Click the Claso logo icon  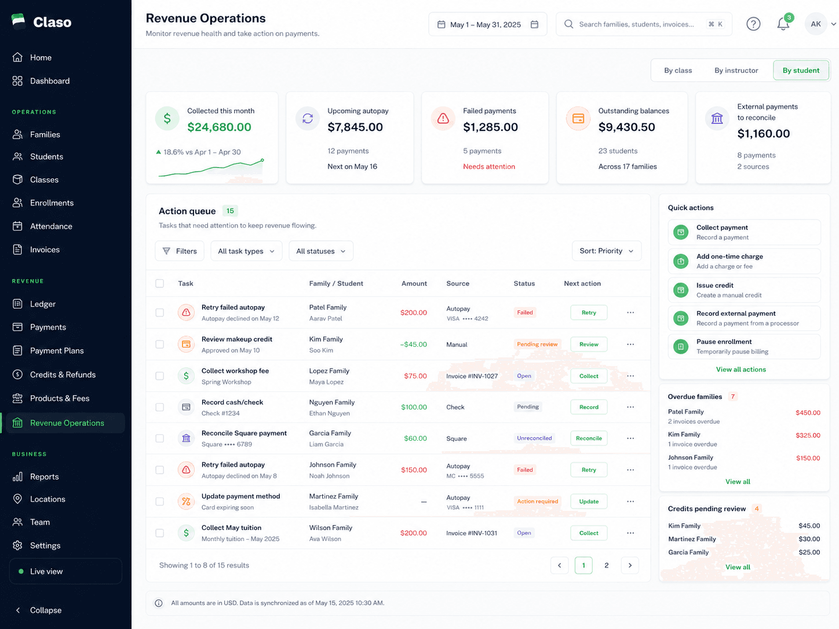(18, 21)
